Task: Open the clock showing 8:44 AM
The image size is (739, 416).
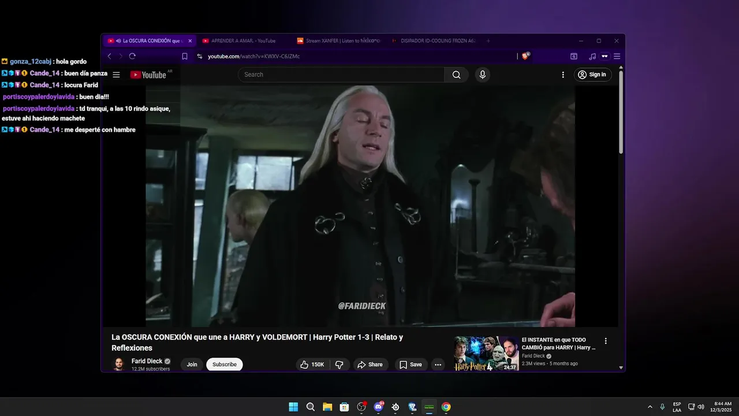Action: [x=722, y=407]
